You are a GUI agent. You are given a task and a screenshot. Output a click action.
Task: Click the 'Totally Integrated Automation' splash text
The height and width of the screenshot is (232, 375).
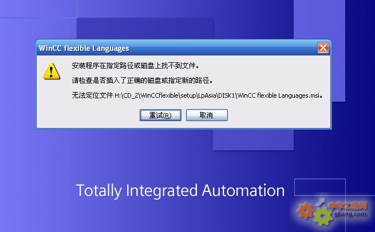tap(180, 191)
